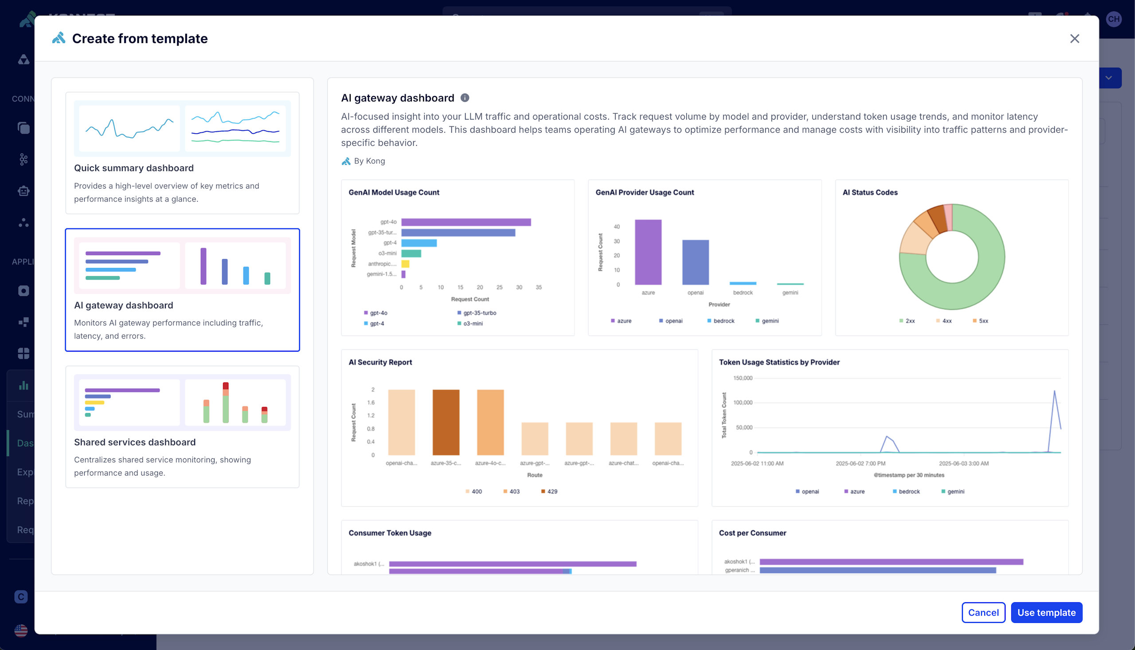
Task: Toggle o3-mini legend in Model Usage chart
Action: tap(470, 324)
